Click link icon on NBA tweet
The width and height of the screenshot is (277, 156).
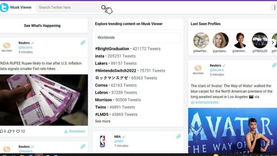178,136
